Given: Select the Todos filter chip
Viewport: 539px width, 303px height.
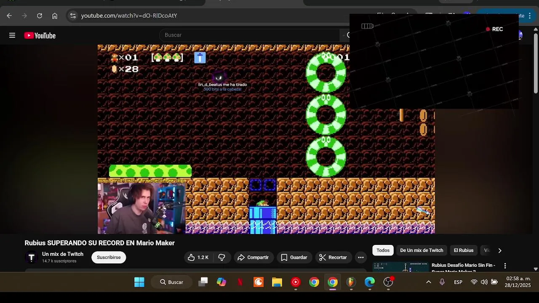Looking at the screenshot, I should click(x=383, y=250).
